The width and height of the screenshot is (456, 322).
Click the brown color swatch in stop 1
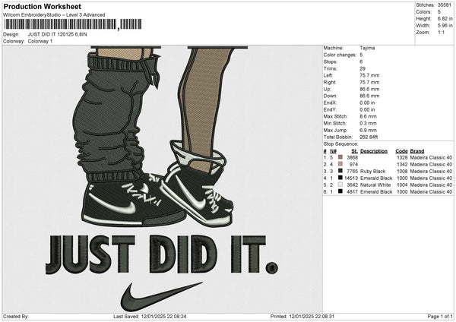[340, 157]
